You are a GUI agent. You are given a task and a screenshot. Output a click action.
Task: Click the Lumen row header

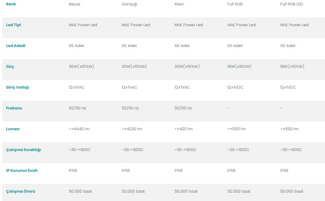13,129
